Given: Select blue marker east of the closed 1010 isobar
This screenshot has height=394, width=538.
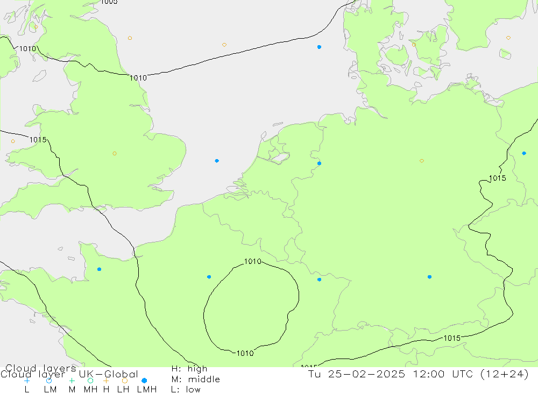Looking at the screenshot, I should pos(319,280).
